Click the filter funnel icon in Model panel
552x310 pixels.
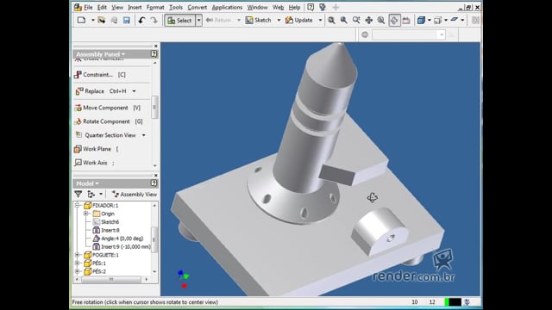tap(78, 194)
